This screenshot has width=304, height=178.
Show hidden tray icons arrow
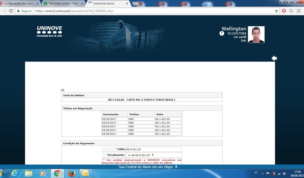tap(262, 174)
